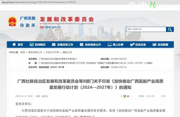Open 首页 in the navigation bar

[x=20, y=45]
